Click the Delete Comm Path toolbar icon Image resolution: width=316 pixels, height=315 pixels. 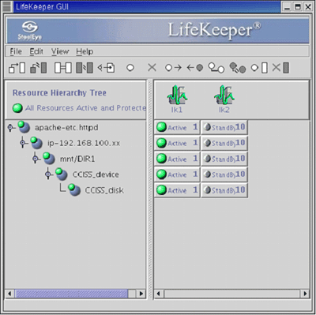[x=85, y=68]
